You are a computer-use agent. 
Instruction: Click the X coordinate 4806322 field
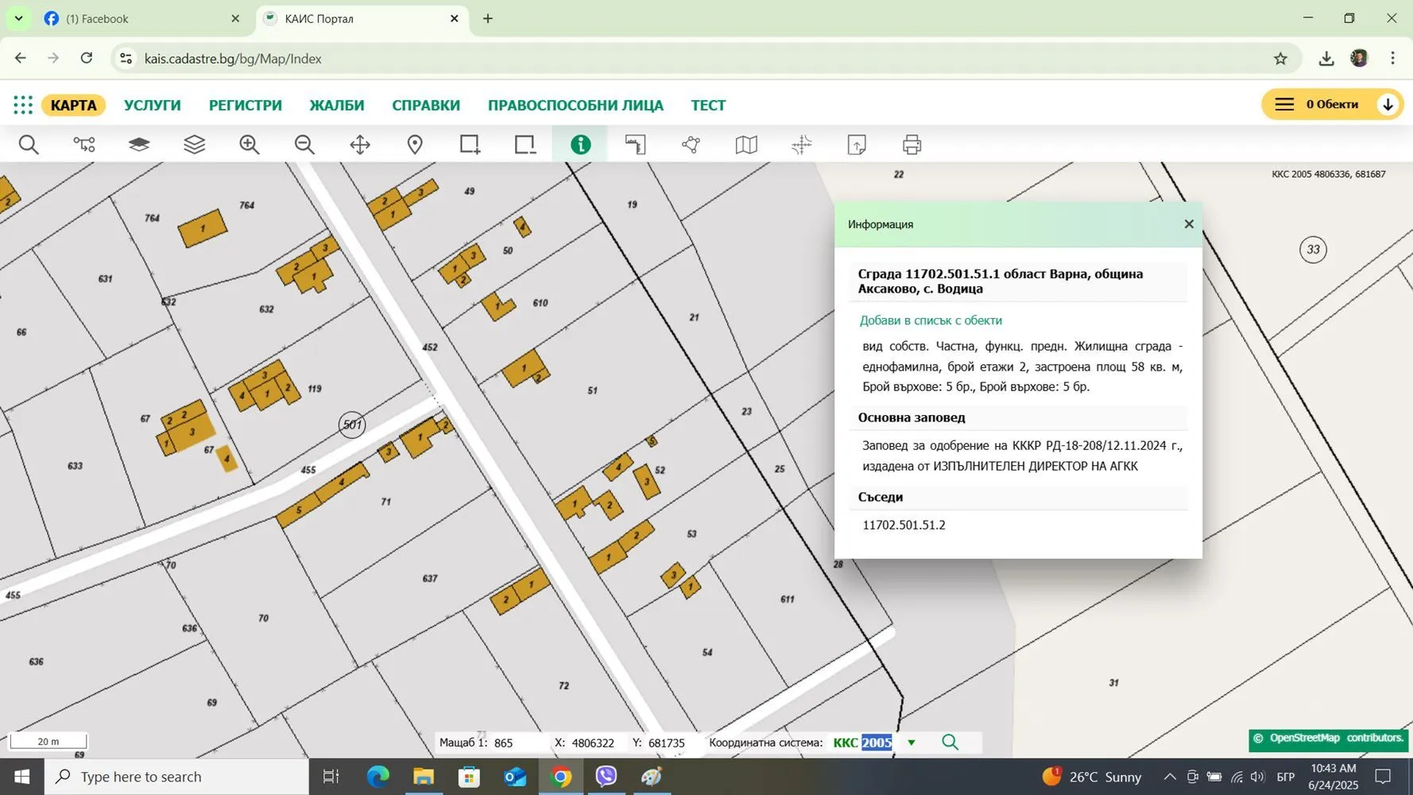coord(593,743)
